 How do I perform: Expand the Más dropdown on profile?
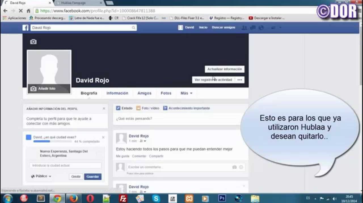tap(186, 93)
